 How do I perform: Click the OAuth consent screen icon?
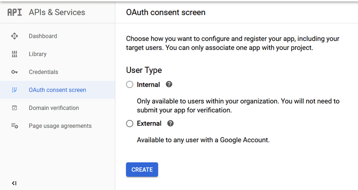click(14, 90)
